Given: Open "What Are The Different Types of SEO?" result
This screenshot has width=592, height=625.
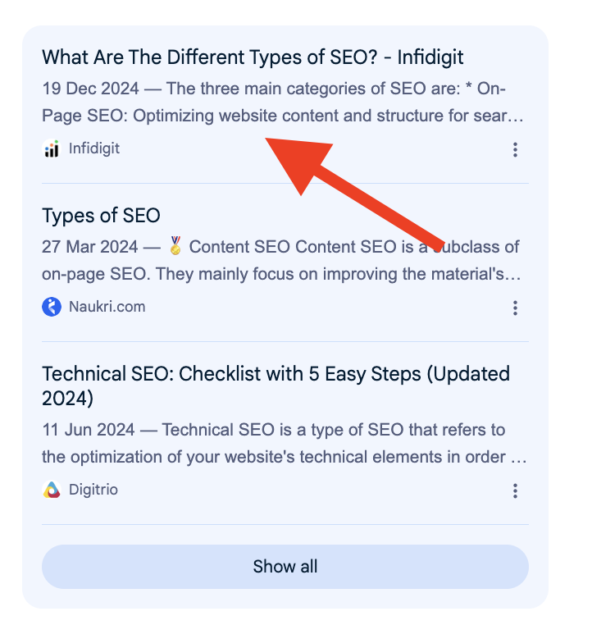Looking at the screenshot, I should [253, 57].
